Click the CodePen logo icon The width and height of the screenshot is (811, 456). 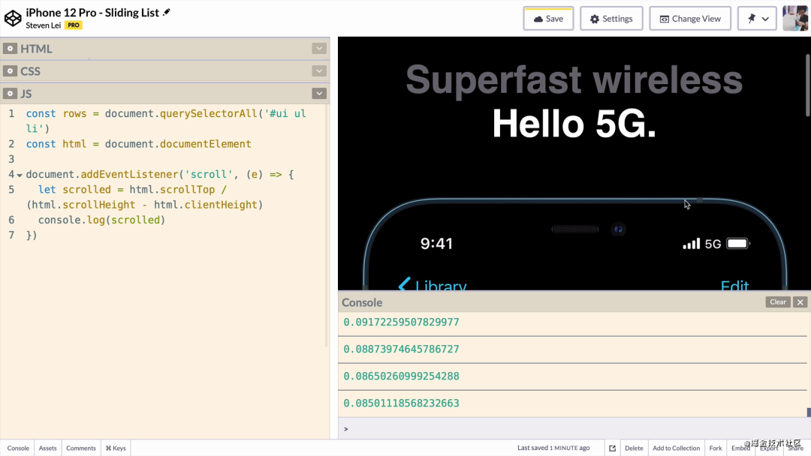tap(13, 18)
